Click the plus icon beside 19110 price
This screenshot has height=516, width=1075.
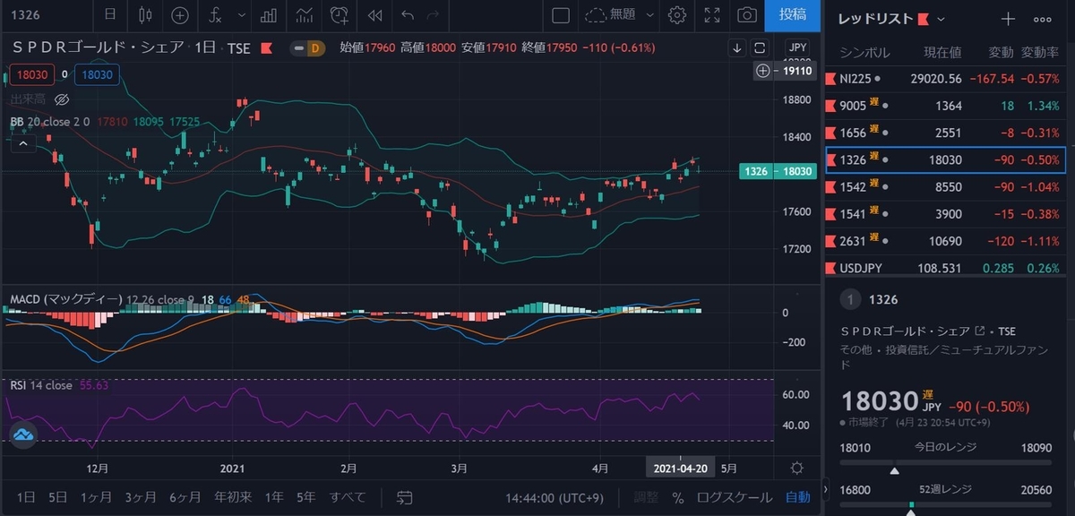click(x=762, y=71)
